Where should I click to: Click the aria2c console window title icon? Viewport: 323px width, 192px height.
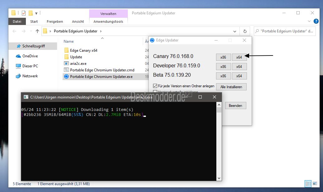pos(26,97)
